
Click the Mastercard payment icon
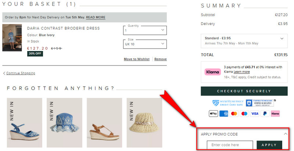234,114
